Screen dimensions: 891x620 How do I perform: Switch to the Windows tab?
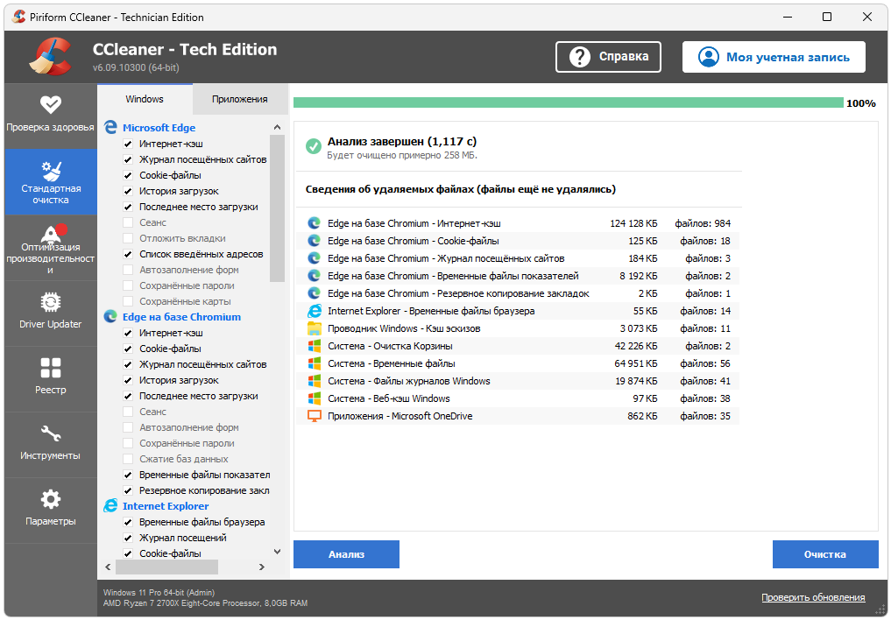point(145,99)
